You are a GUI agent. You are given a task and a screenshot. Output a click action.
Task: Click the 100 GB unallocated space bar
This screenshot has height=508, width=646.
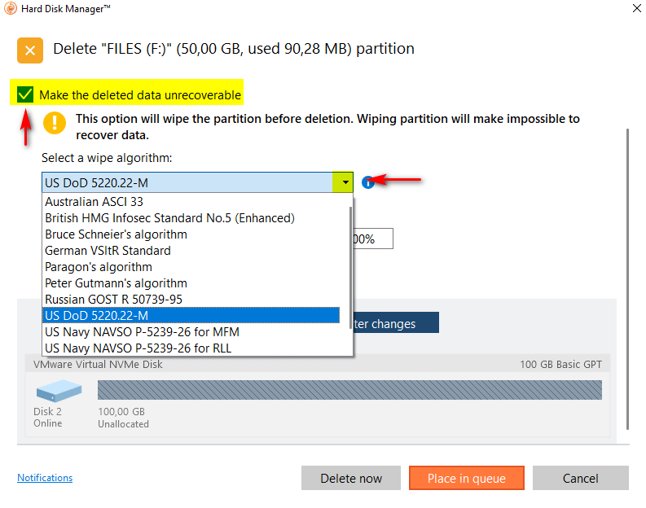pos(349,390)
